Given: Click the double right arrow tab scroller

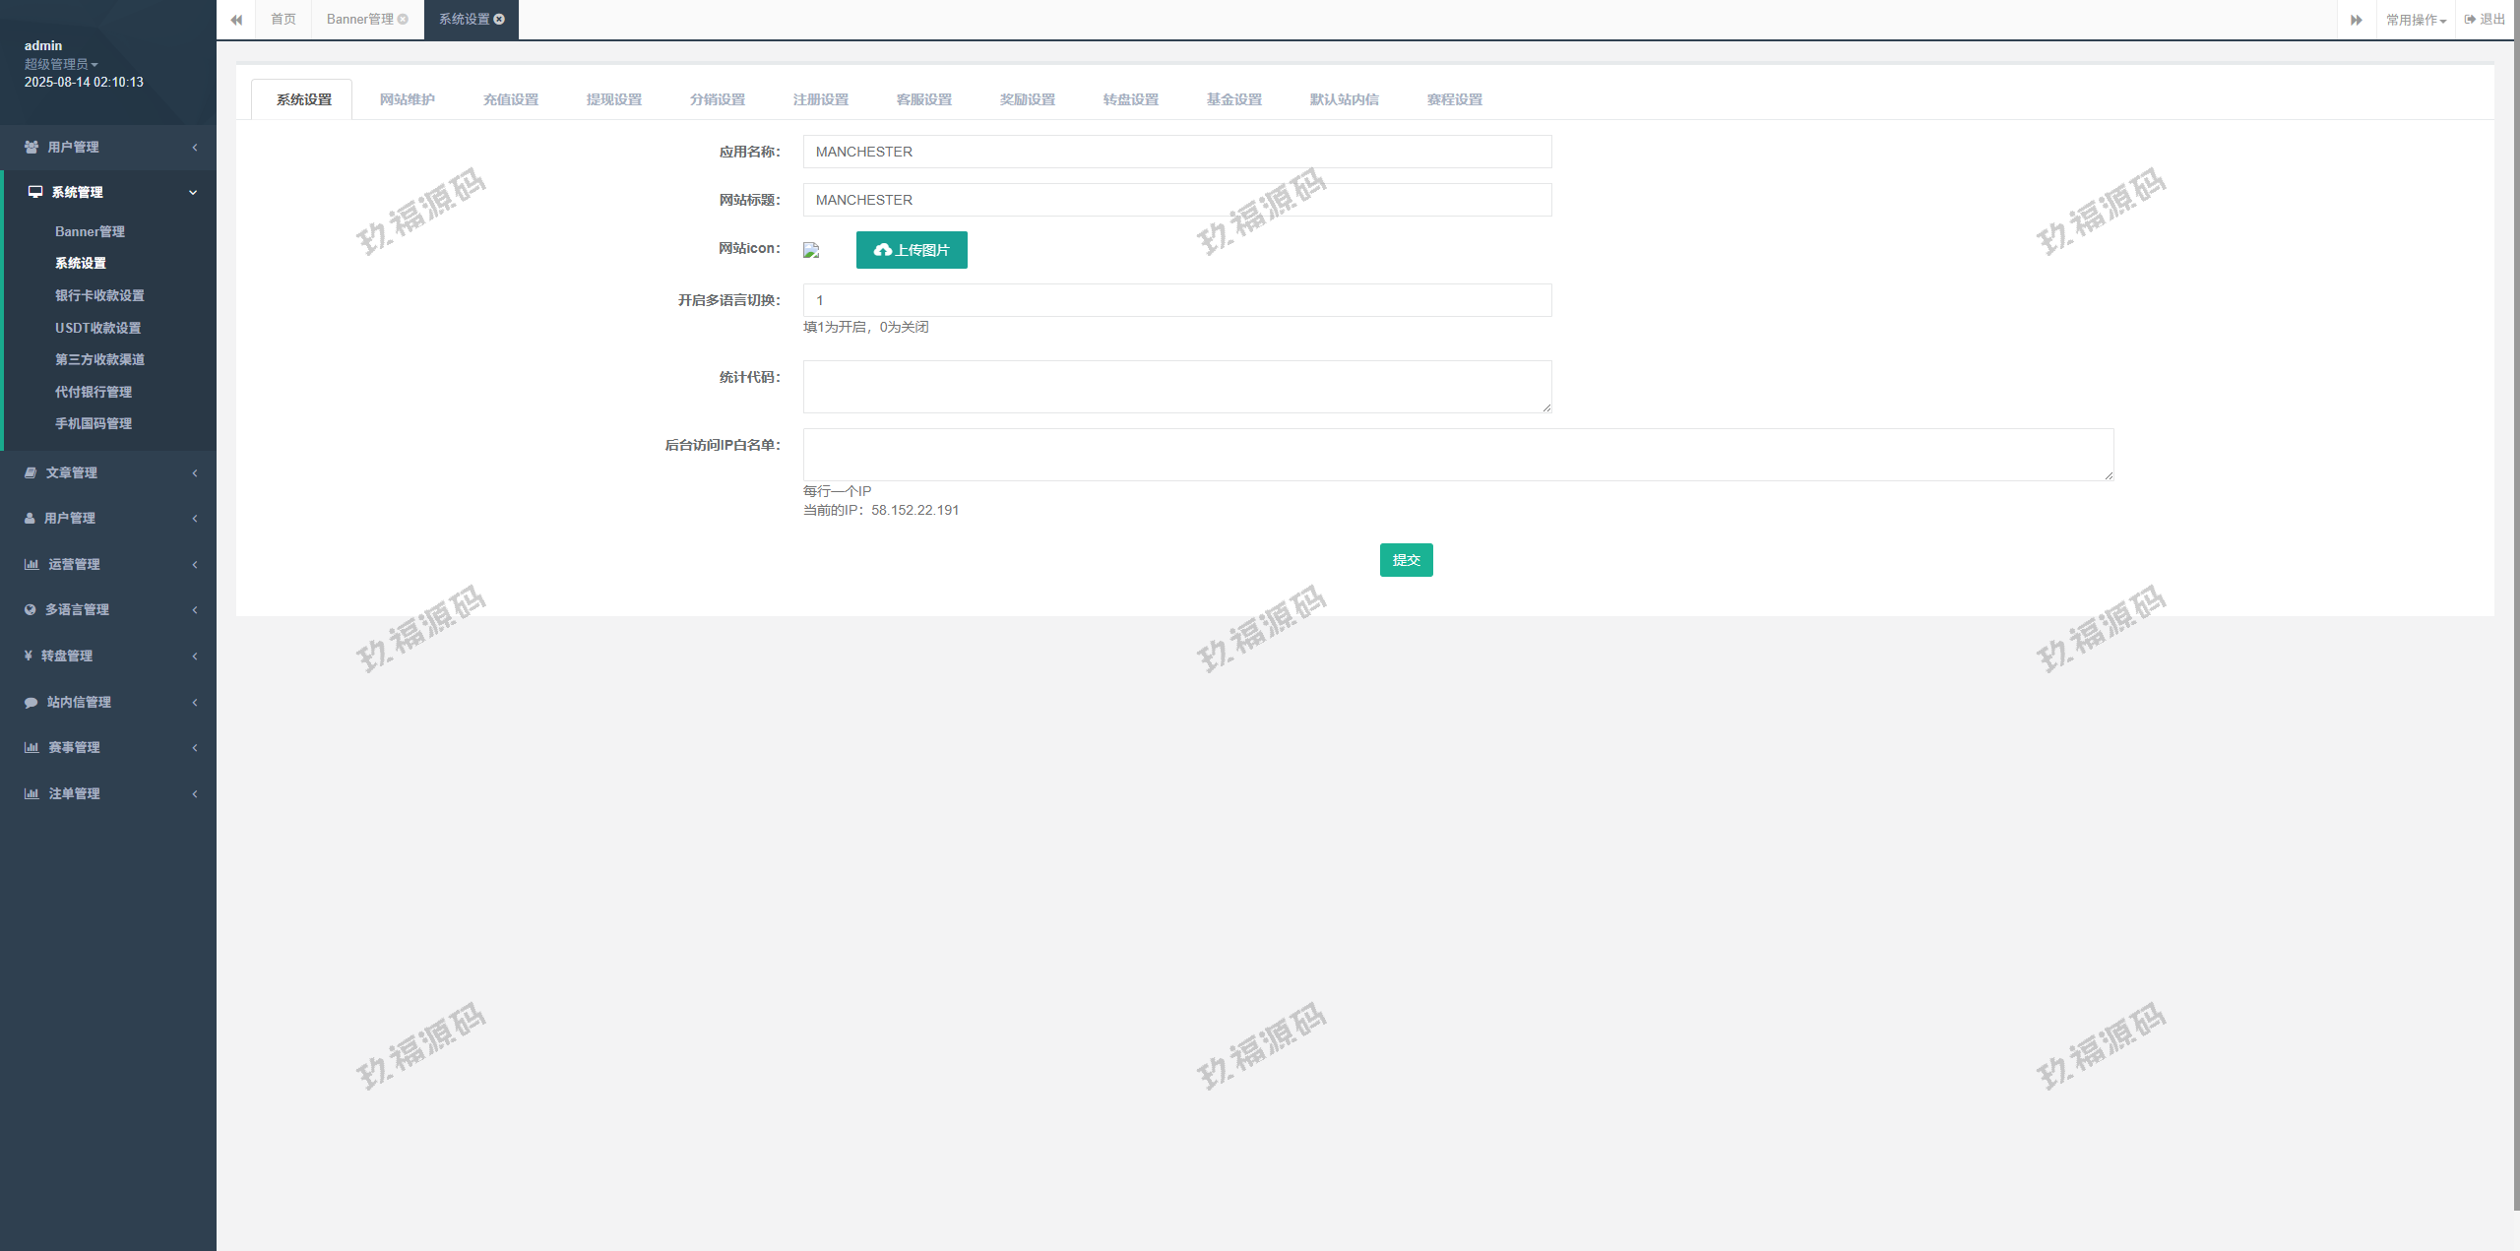Looking at the screenshot, I should pos(2356,20).
